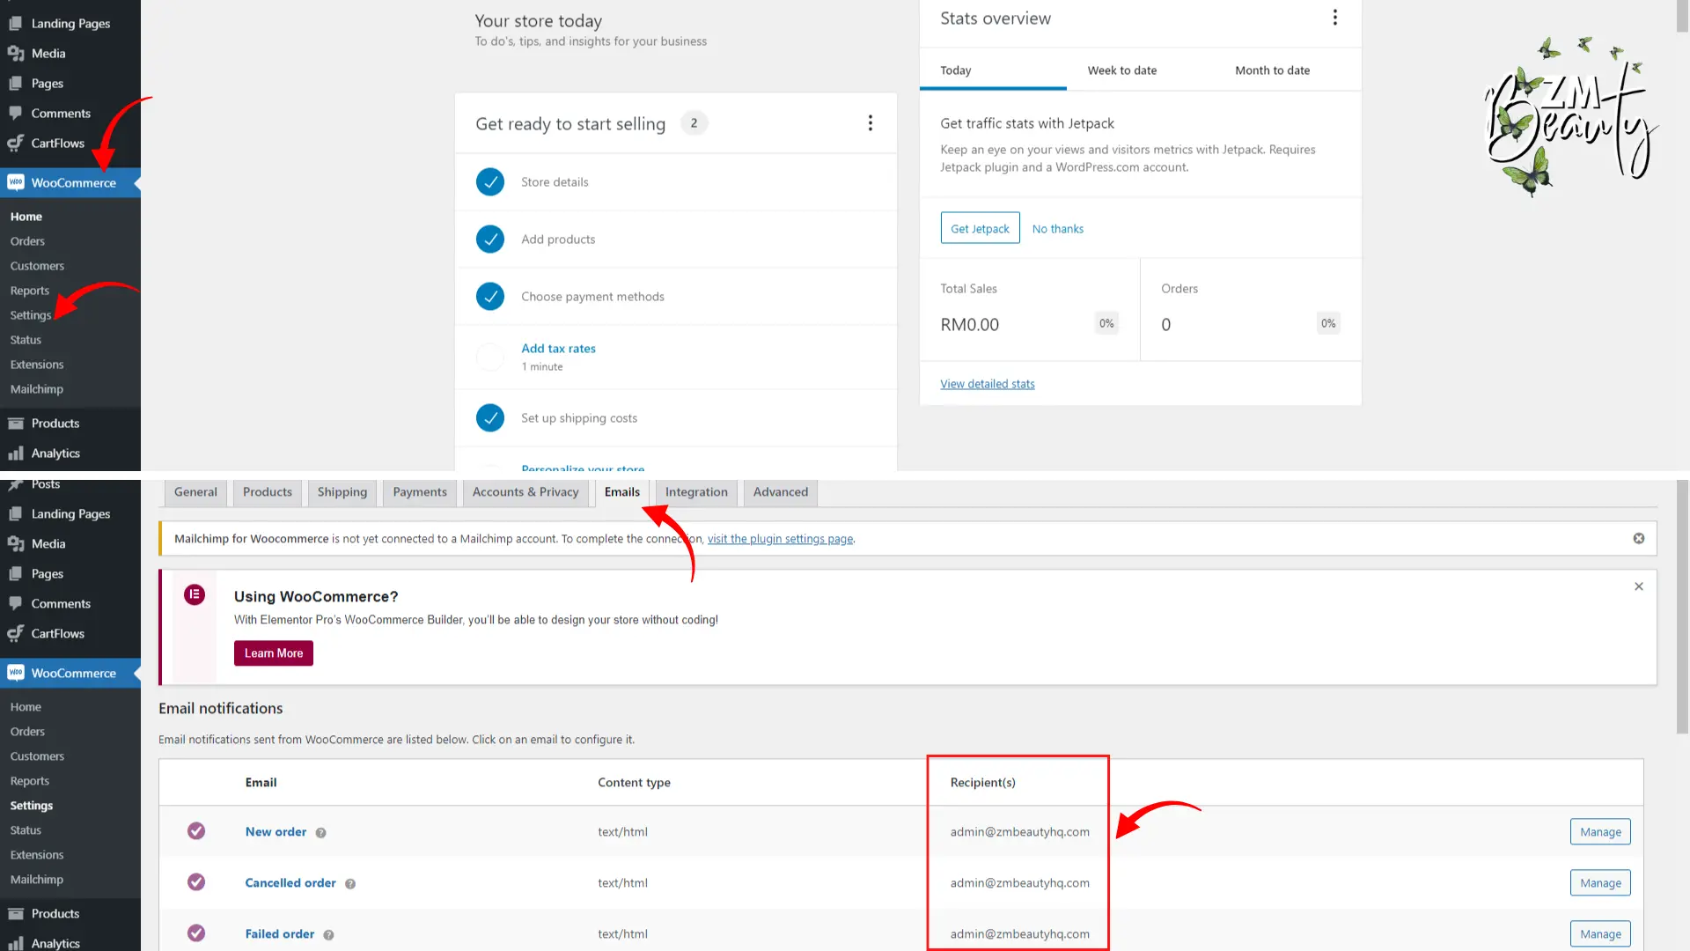Click the Choose payment methods check icon
This screenshot has height=951, width=1690.
pos(490,297)
